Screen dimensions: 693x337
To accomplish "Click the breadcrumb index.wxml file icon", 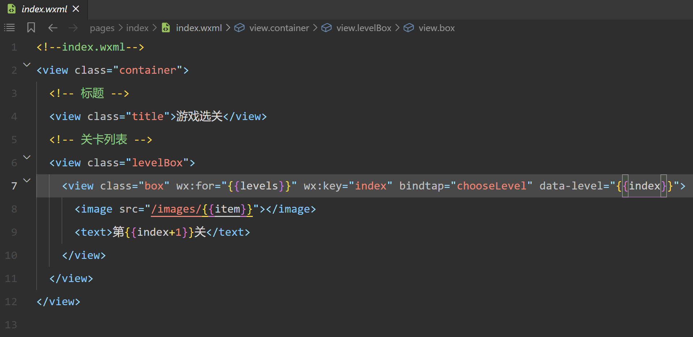I will click(x=166, y=28).
